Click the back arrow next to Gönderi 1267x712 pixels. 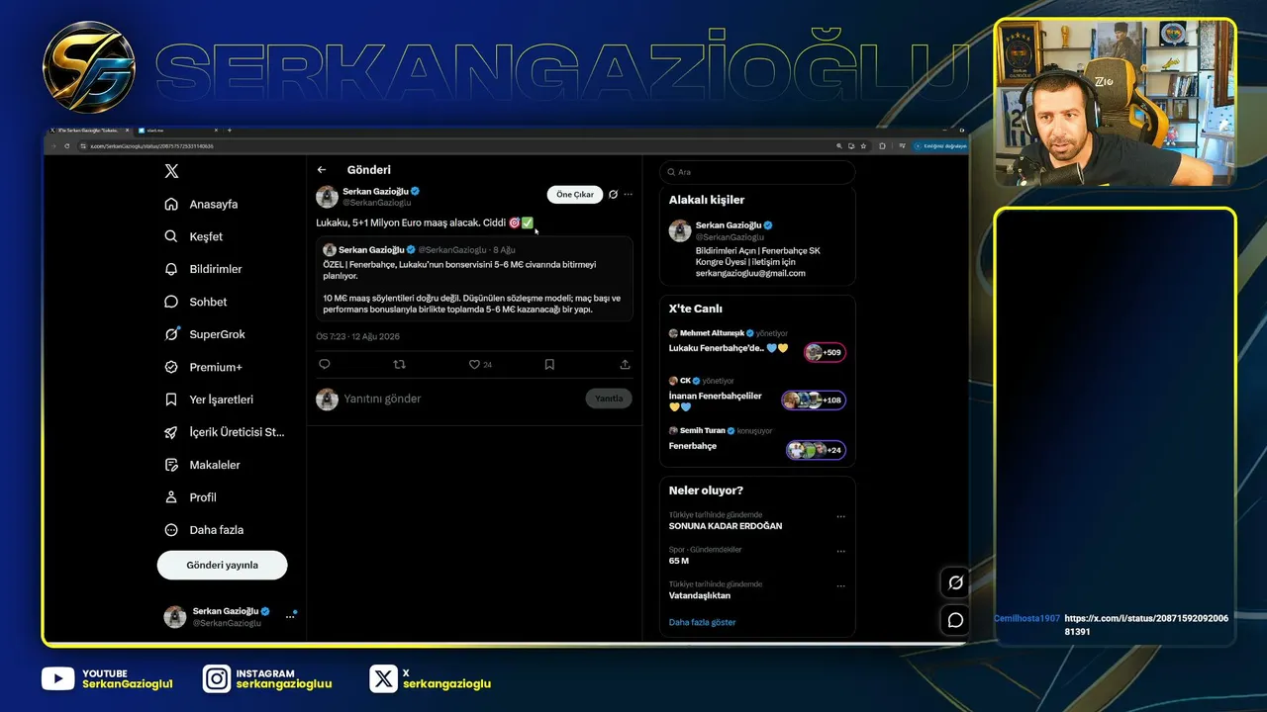tap(322, 170)
